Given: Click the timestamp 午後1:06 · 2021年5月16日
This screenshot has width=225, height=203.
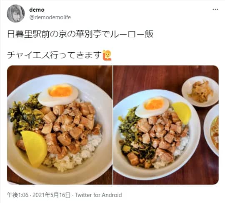Looking at the screenshot, I should tap(39, 195).
